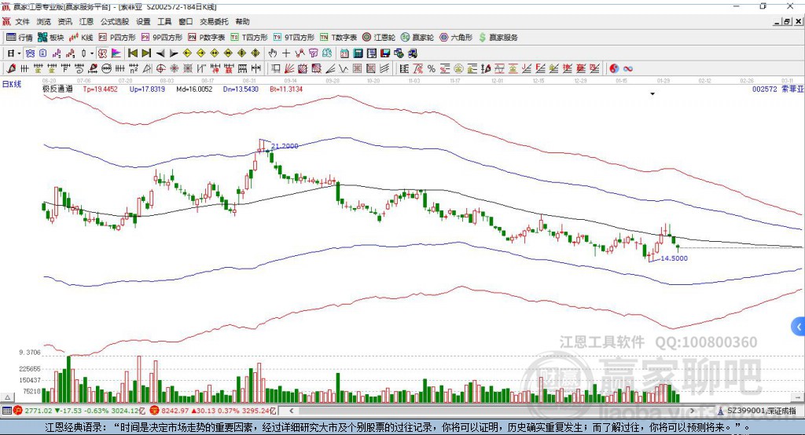This screenshot has width=805, height=435.
Task: Click the small black dropdown triangle marker
Action: click(652, 94)
